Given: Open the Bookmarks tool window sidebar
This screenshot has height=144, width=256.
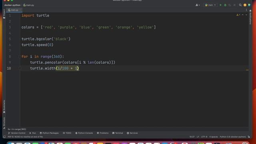Looking at the screenshot, I should pyautogui.click(x=4, y=106).
